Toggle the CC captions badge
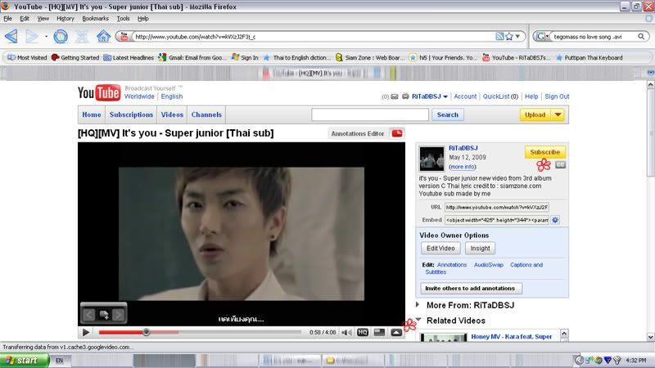The width and height of the screenshot is (655, 368). pos(560,165)
